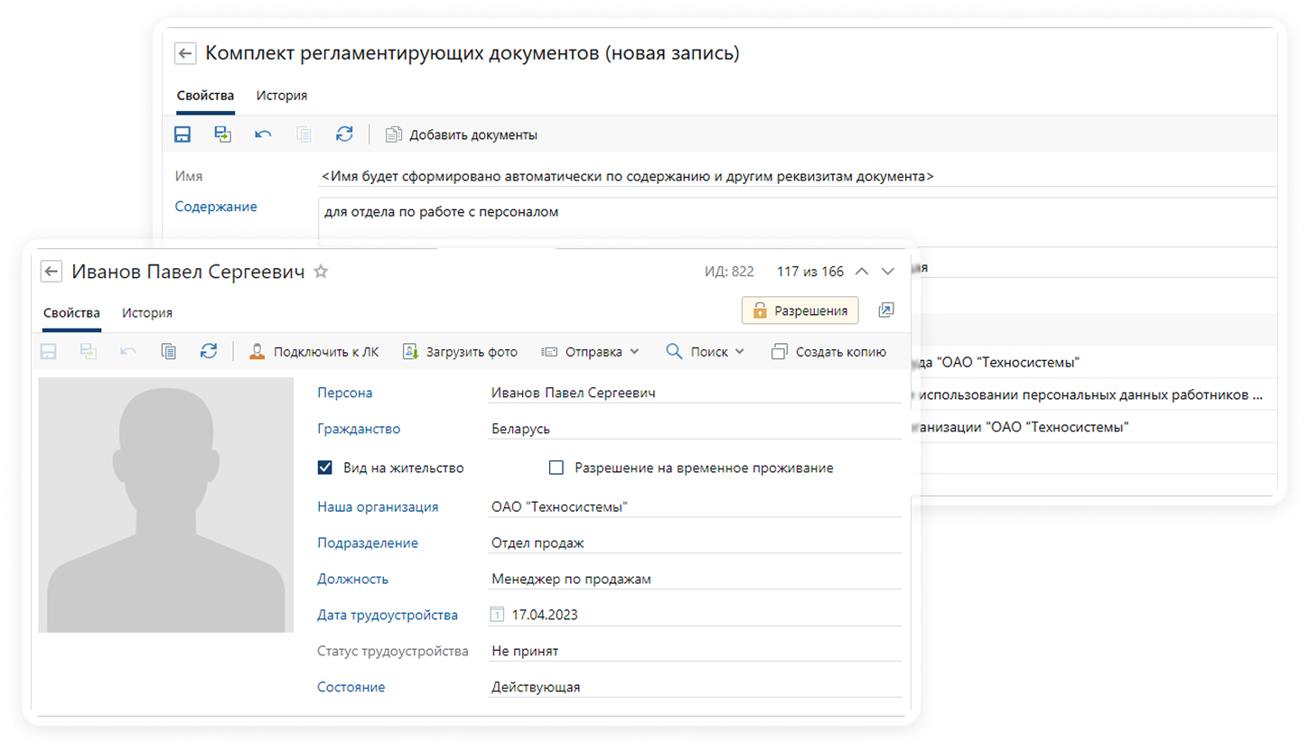Copy icon in documents set toolbar
Screen dimensions: 1309x751
point(304,134)
